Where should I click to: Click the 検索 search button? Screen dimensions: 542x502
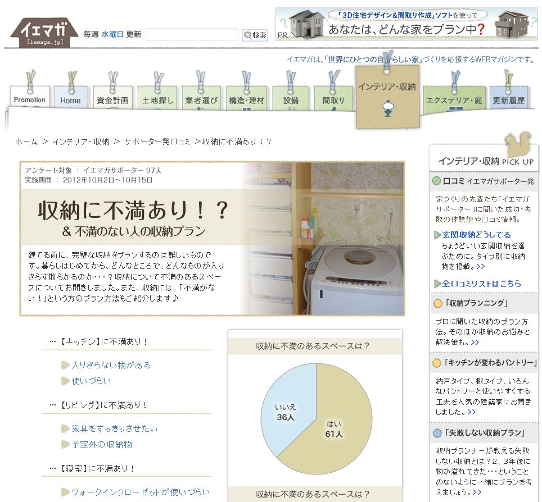(255, 35)
